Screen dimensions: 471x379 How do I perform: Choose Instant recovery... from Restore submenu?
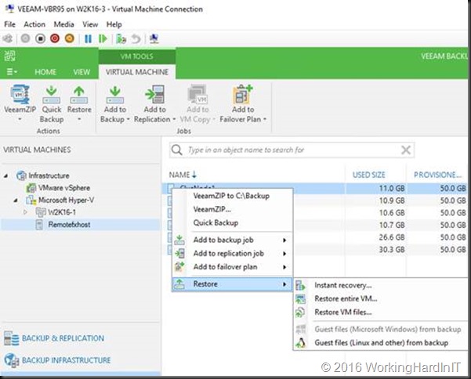(x=343, y=285)
